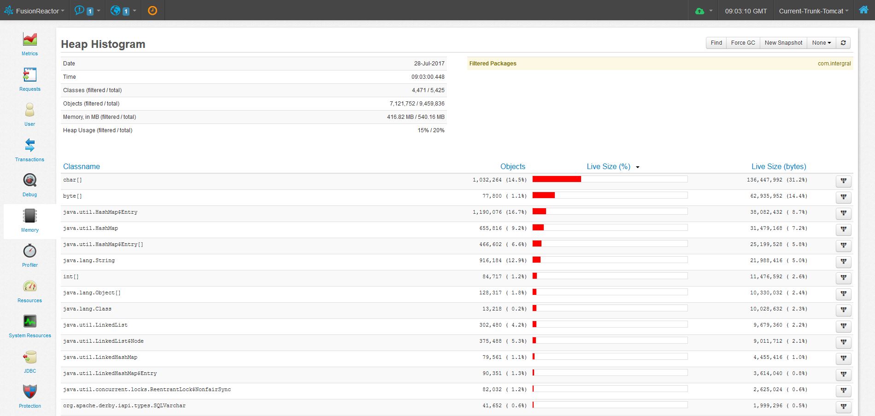Viewport: 875px width, 416px height.
Task: Show hierarchy for char[] class
Action: [x=844, y=181]
